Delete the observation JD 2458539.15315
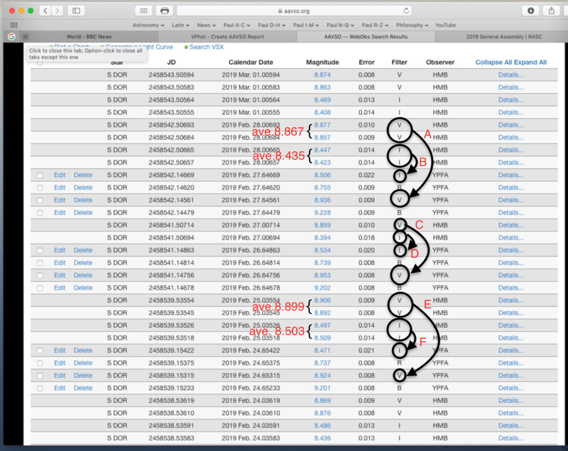Screen dimensions: 568x451 pos(83,376)
